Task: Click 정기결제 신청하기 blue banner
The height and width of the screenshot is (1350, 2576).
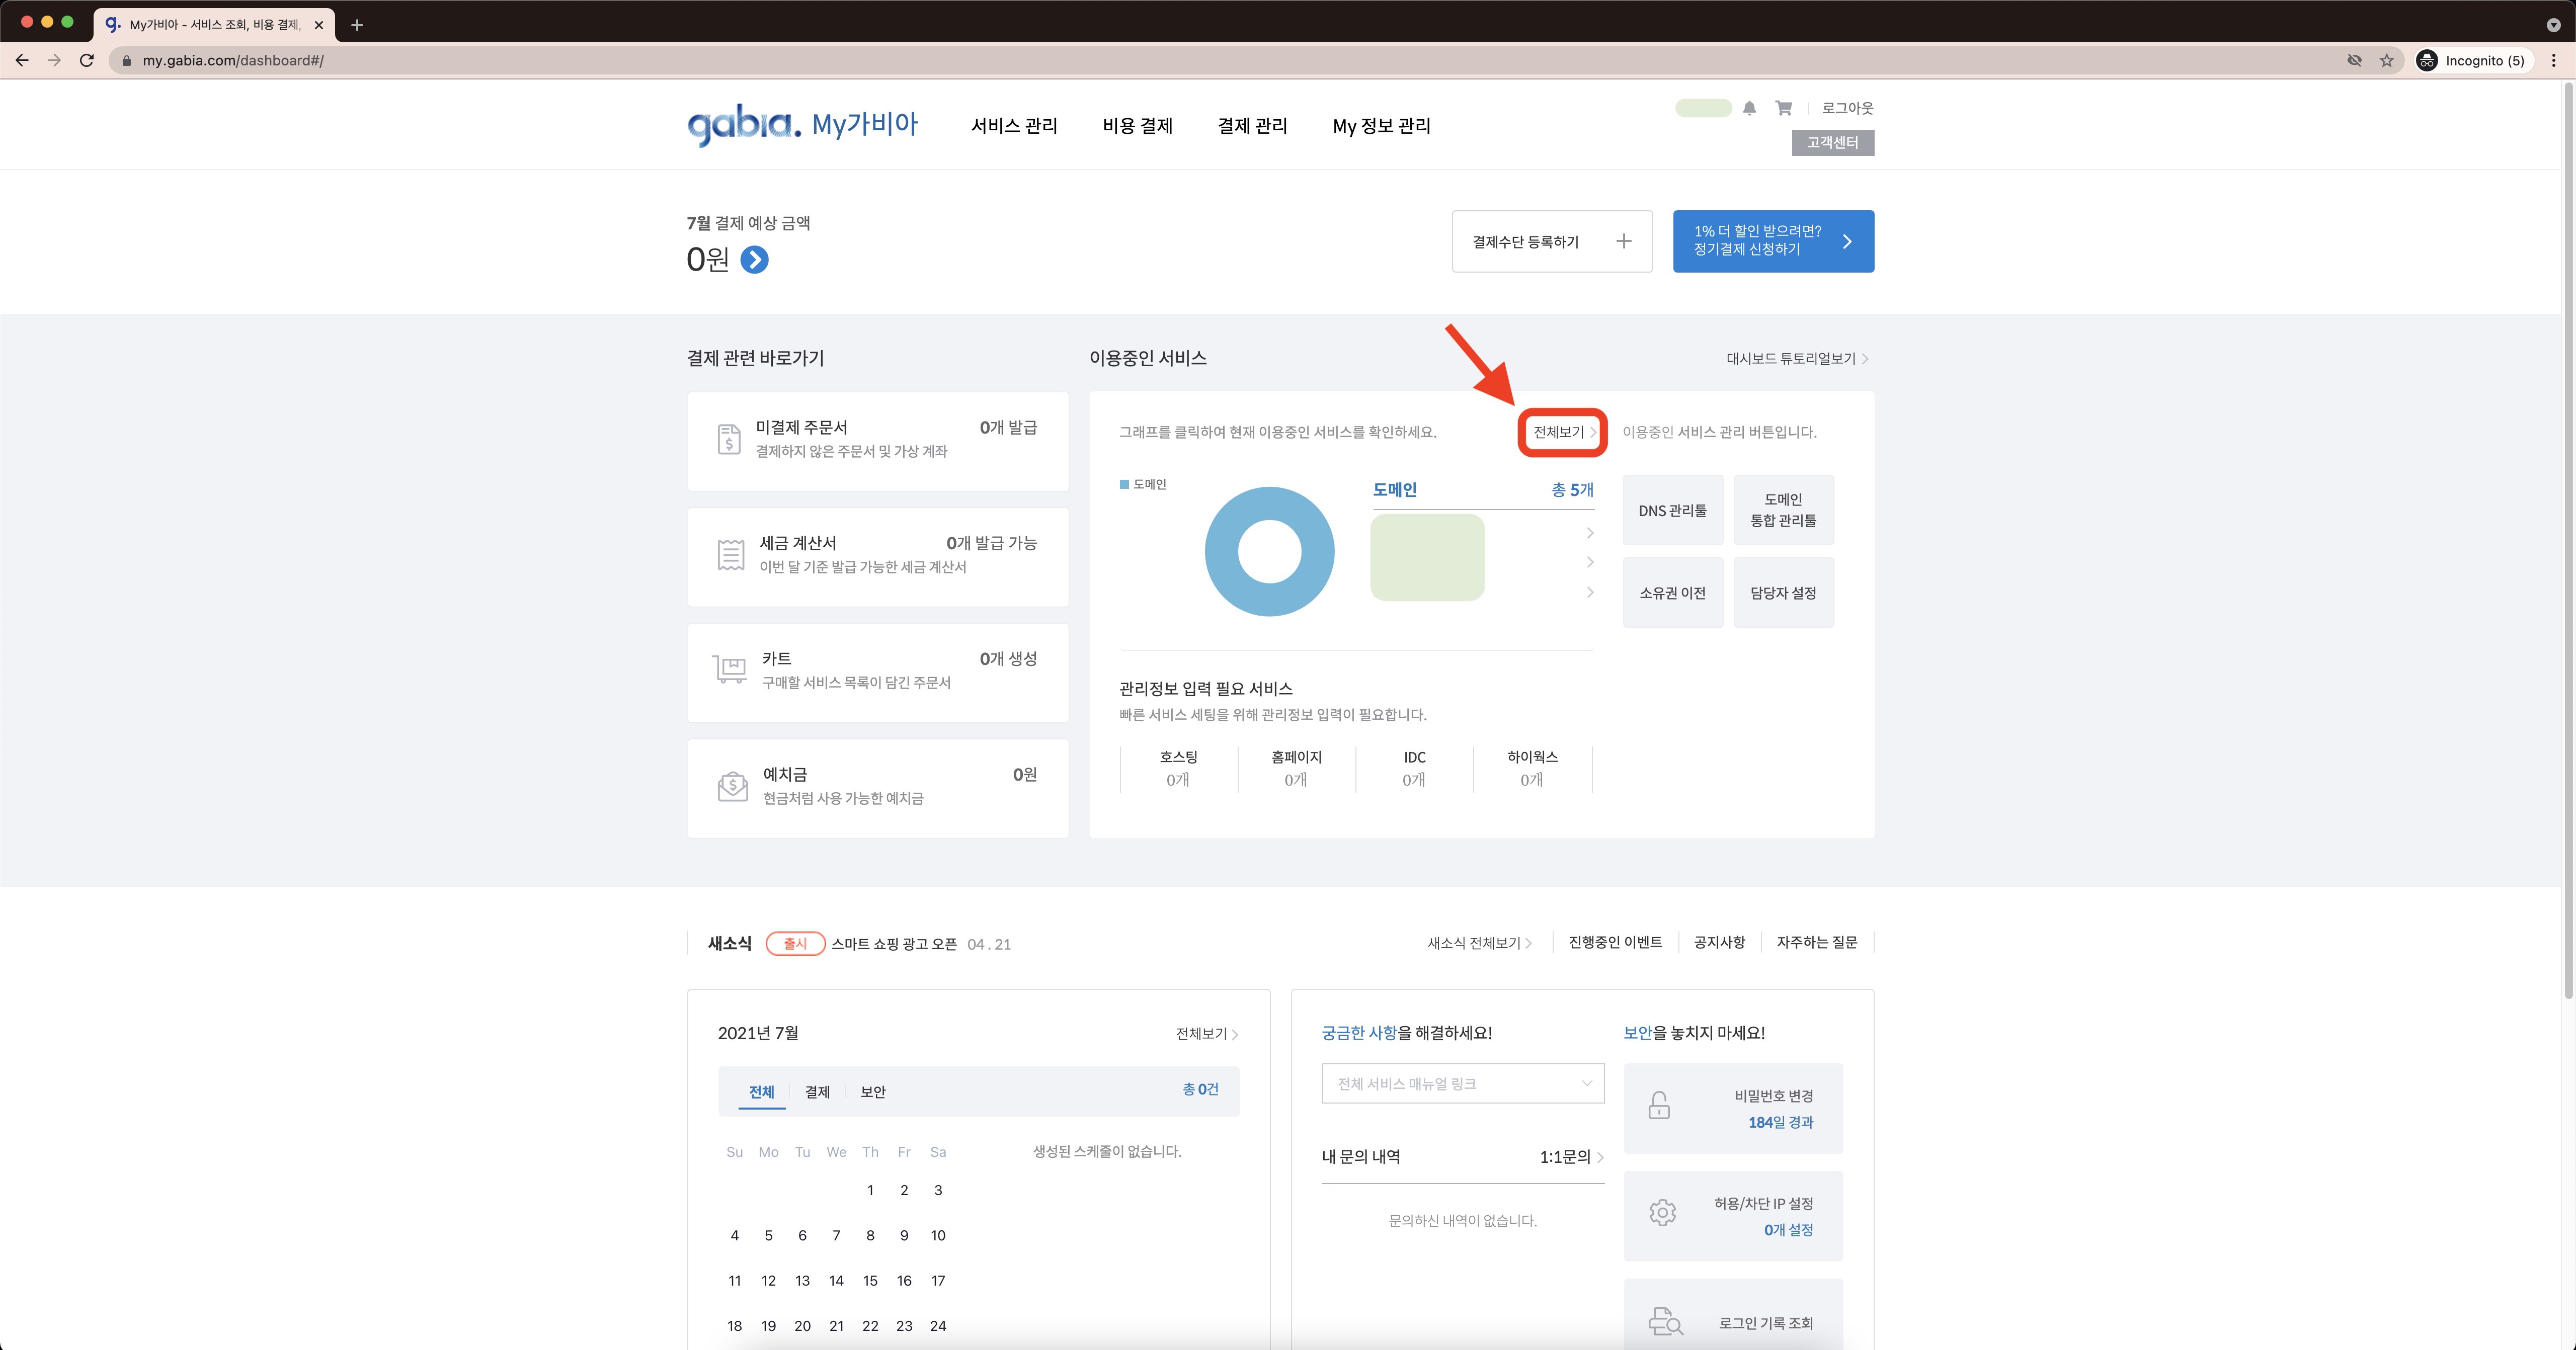Action: click(1773, 241)
